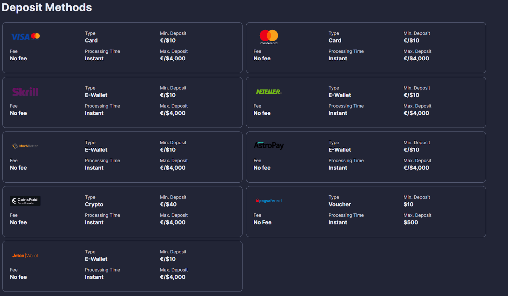Click 'No fee' in AstroPay card

coord(262,168)
